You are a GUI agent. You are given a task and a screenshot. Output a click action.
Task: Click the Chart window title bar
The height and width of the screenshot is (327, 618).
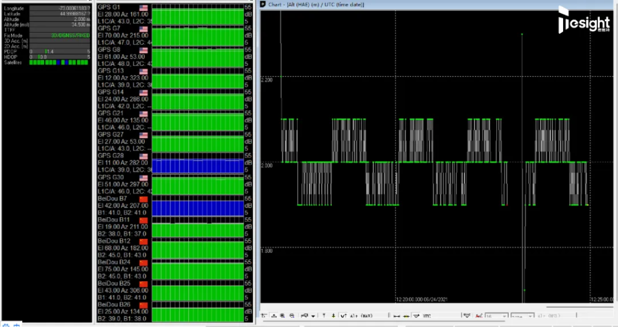438,4
